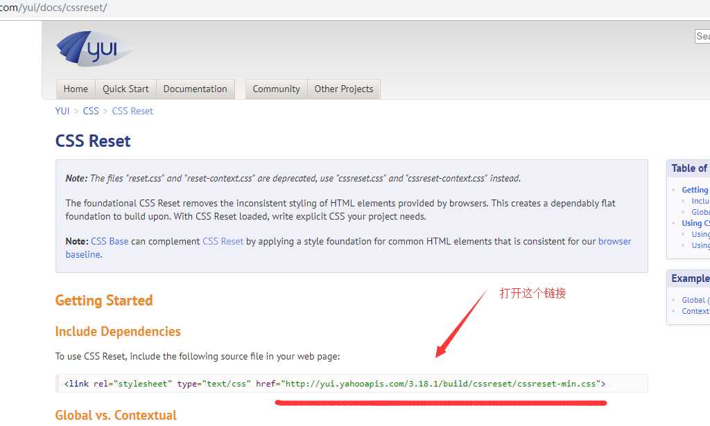Image resolution: width=710 pixels, height=426 pixels.
Task: Click the Getting Started heading
Action: (x=104, y=301)
